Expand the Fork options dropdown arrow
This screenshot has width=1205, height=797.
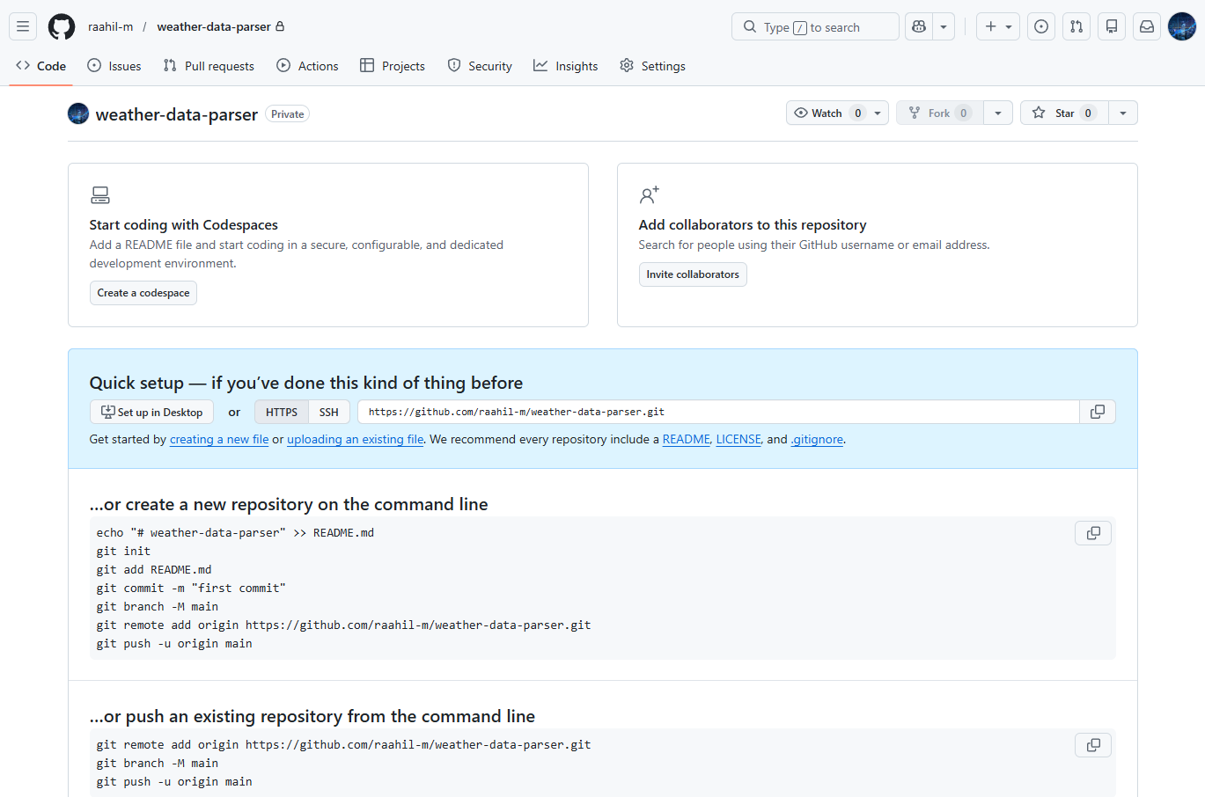997,113
